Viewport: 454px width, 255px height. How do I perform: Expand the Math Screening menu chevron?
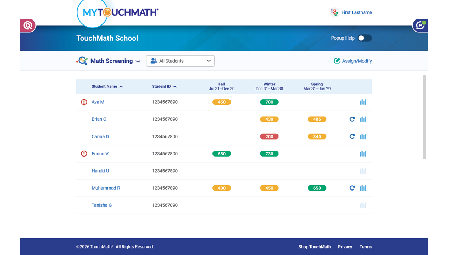[138, 61]
